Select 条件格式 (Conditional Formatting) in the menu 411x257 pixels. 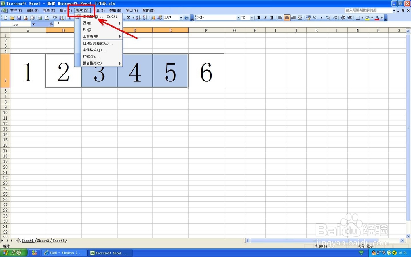(x=99, y=50)
